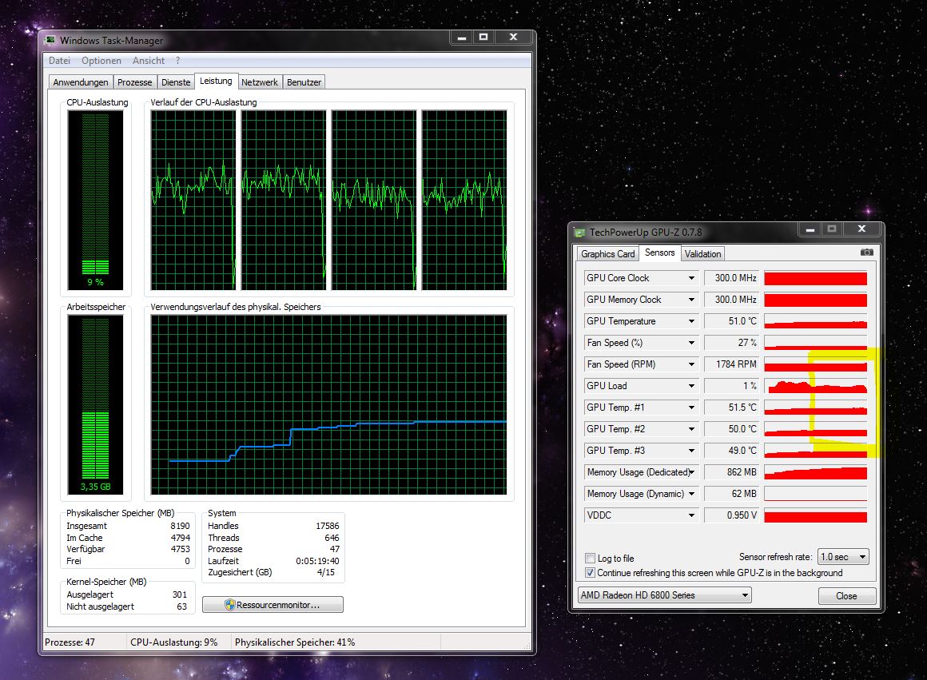The width and height of the screenshot is (927, 680).
Task: Maximize the Windows Task-Manager window
Action: (x=483, y=37)
